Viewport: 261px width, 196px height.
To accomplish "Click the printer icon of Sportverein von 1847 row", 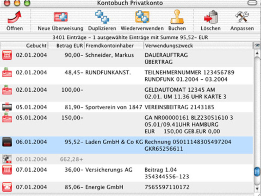I will [7, 107].
